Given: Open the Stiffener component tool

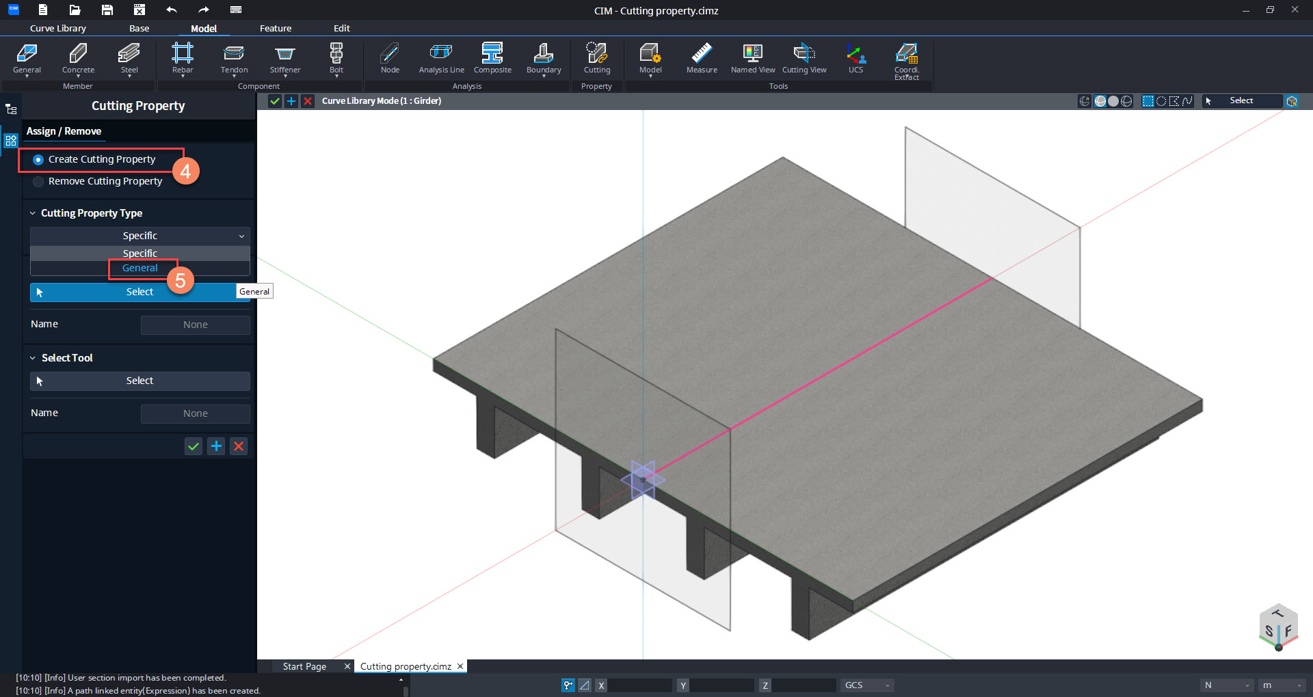Looking at the screenshot, I should [285, 59].
